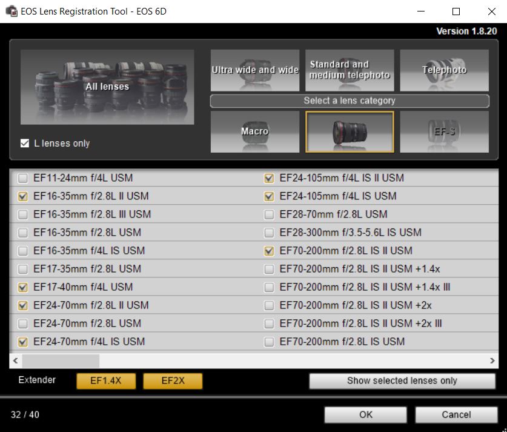
Task: Check EF70-200mm f/2.8L IS II USM +1.4x III
Action: (x=269, y=287)
